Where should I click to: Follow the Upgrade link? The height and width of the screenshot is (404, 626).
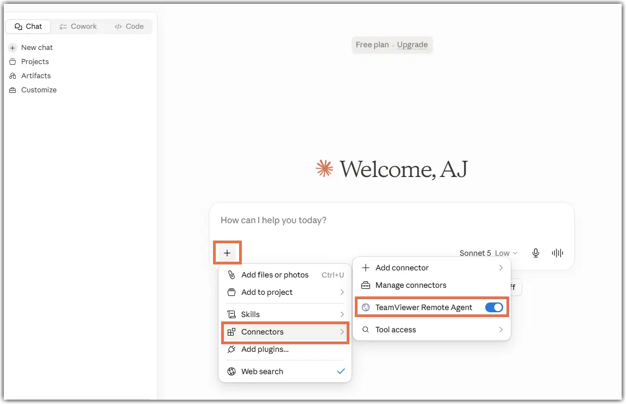point(412,45)
